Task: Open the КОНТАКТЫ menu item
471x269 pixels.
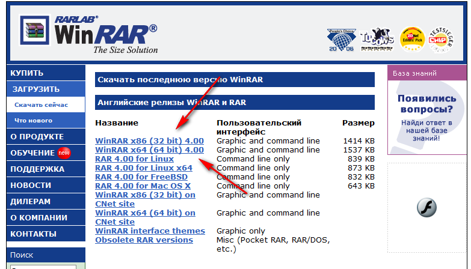Action: 46,234
